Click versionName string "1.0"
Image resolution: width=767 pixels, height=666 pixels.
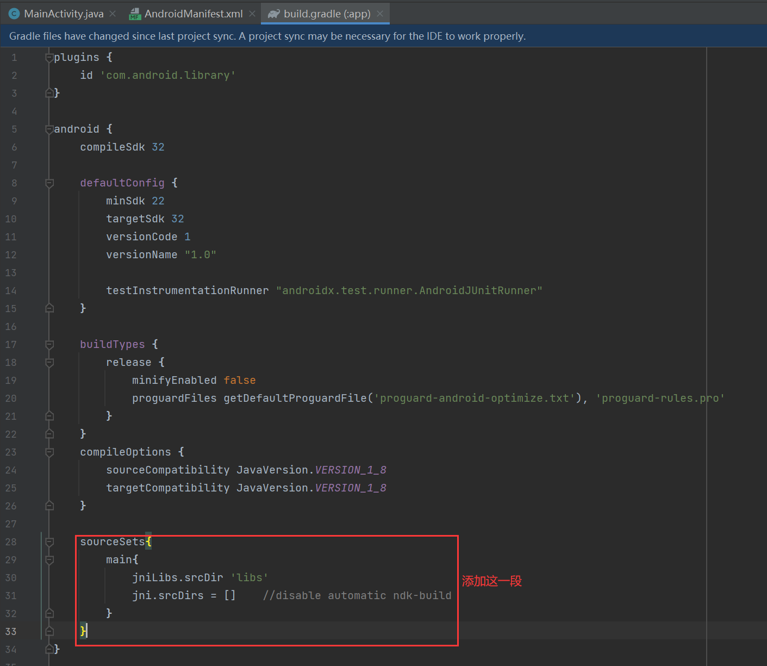(201, 254)
